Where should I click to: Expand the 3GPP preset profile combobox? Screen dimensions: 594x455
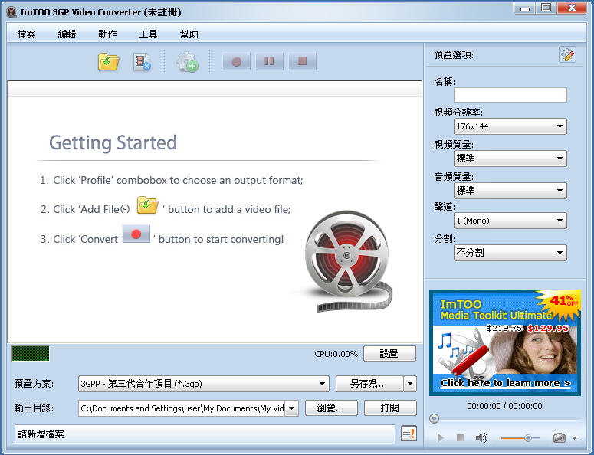click(203, 384)
